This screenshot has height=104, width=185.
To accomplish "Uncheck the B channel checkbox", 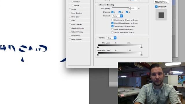I will point(127,12).
